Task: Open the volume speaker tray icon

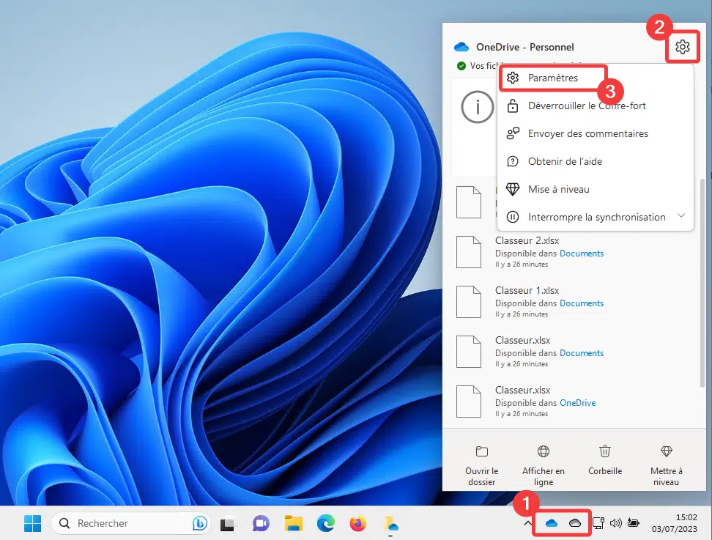Action: pyautogui.click(x=615, y=523)
